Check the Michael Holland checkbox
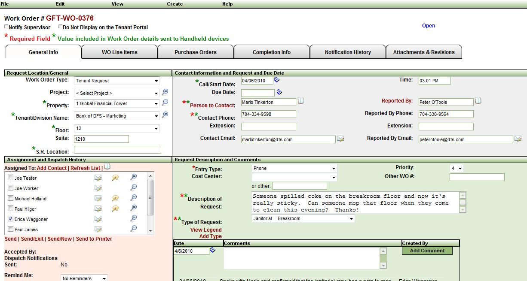The image size is (527, 281). 11,198
